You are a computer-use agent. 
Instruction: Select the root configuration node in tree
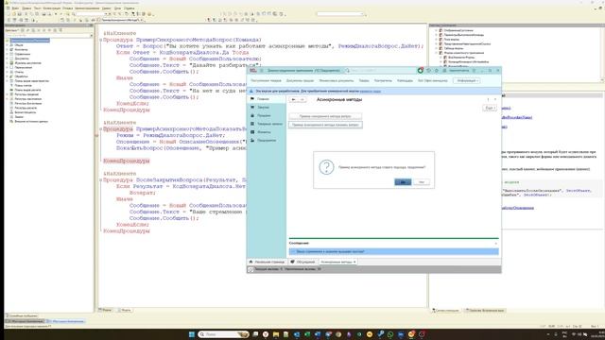(x=29, y=41)
